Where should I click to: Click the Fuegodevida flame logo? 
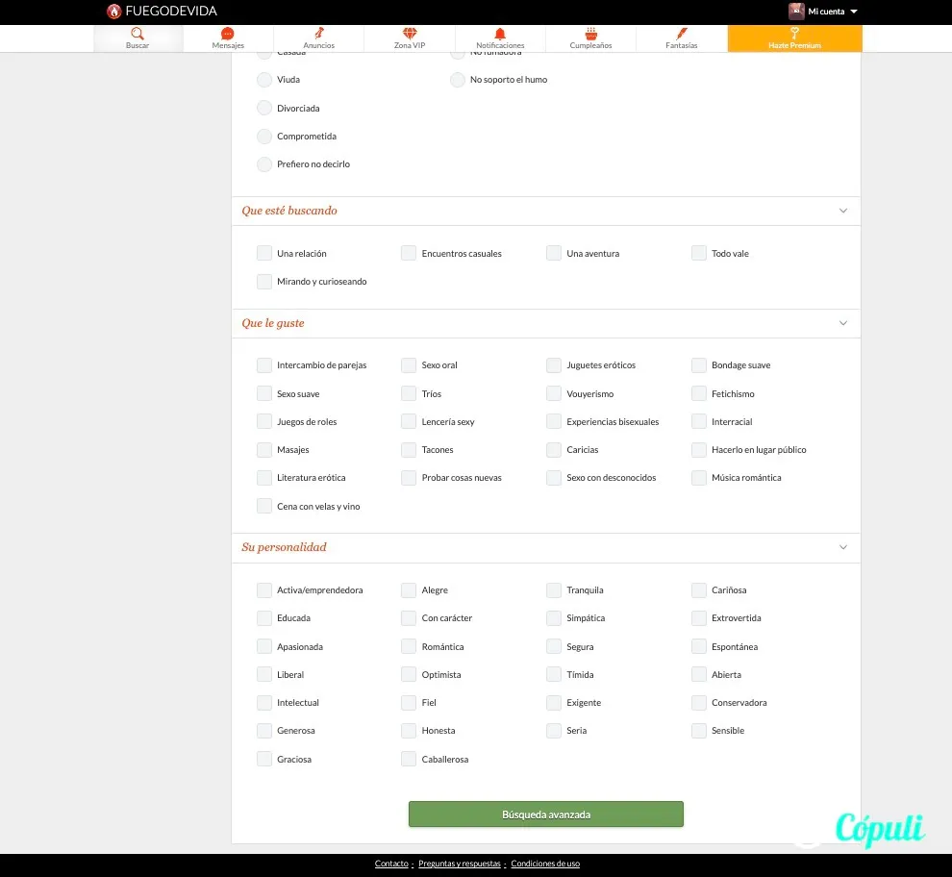tap(114, 11)
